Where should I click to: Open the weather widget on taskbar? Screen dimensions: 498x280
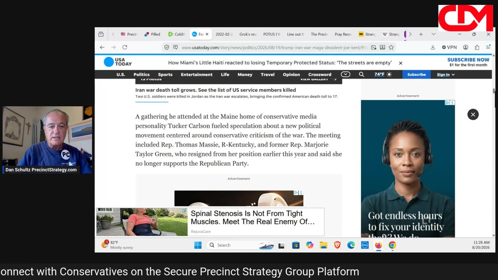(x=117, y=245)
